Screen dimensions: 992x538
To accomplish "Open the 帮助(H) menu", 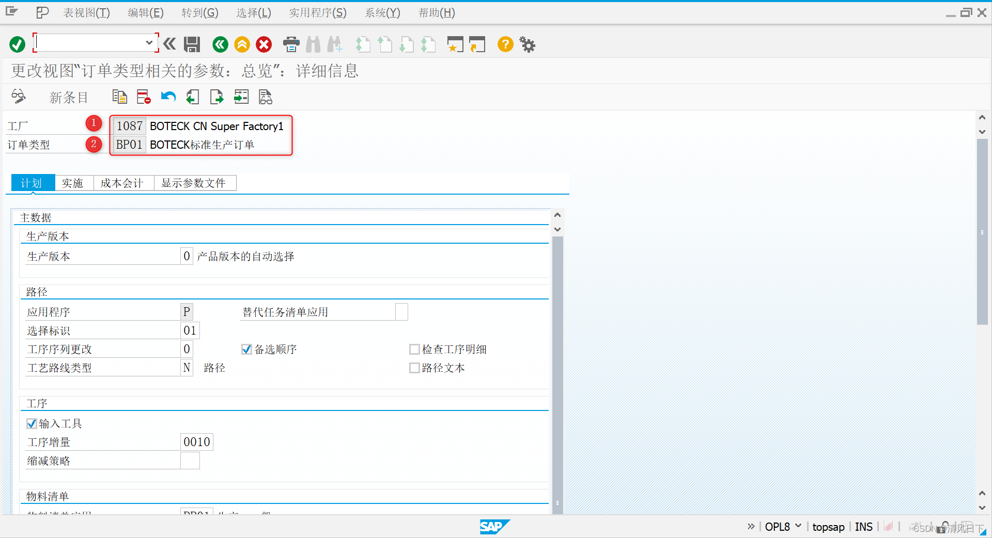I will click(x=437, y=13).
